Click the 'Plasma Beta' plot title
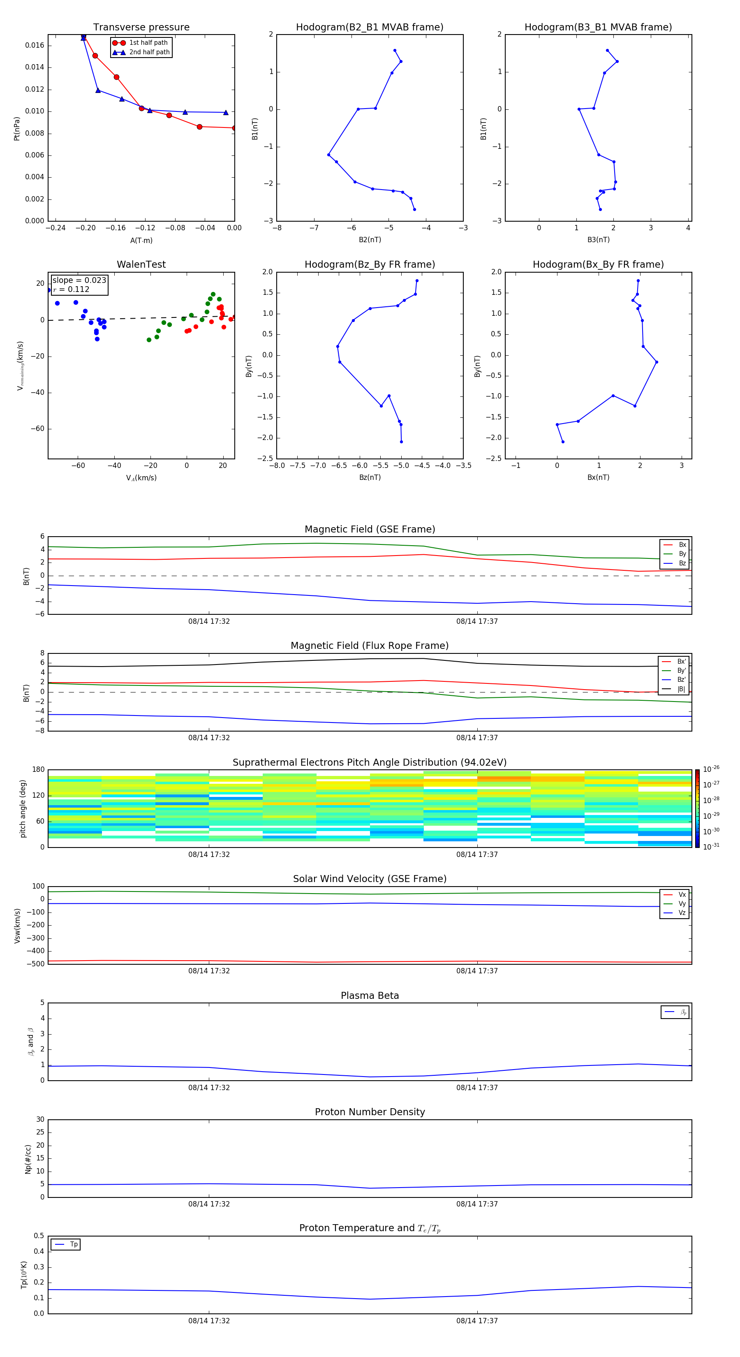The width and height of the screenshot is (740, 1357). tap(370, 996)
